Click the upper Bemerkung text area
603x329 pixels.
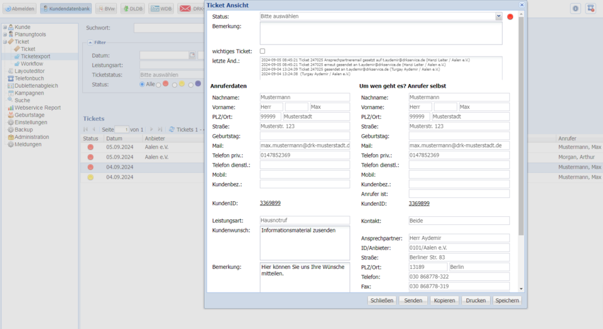pyautogui.click(x=381, y=33)
